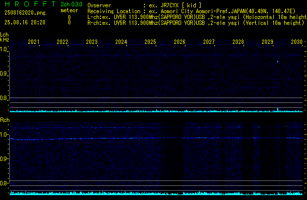Click the 2029 time axis marker
This screenshot has width=307, height=200.
[267, 41]
